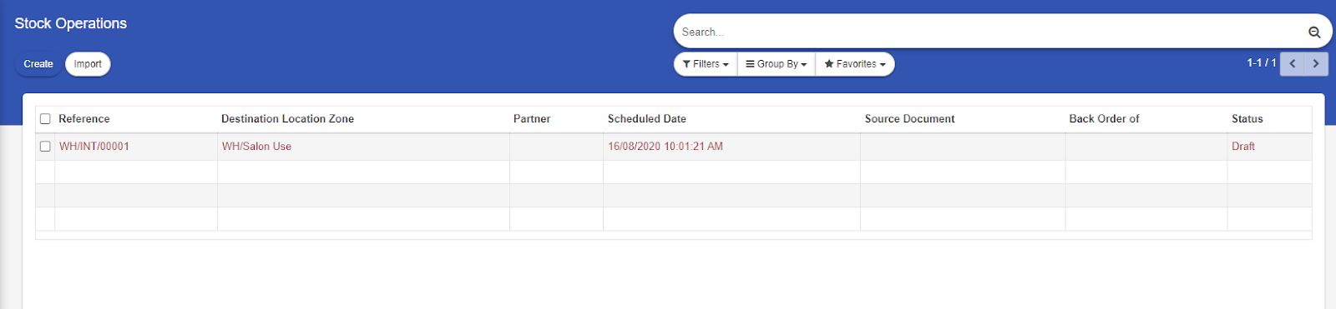Sort by Destination Location Zone header

[x=288, y=119]
